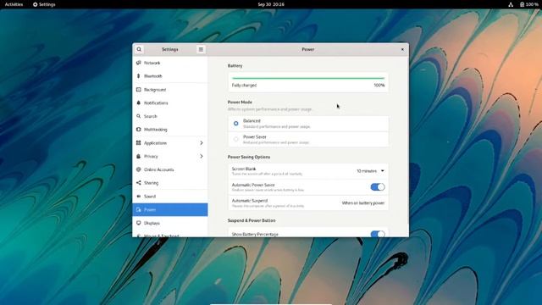Click the Activities button
Viewport: 542px width, 305px height.
point(14,4)
